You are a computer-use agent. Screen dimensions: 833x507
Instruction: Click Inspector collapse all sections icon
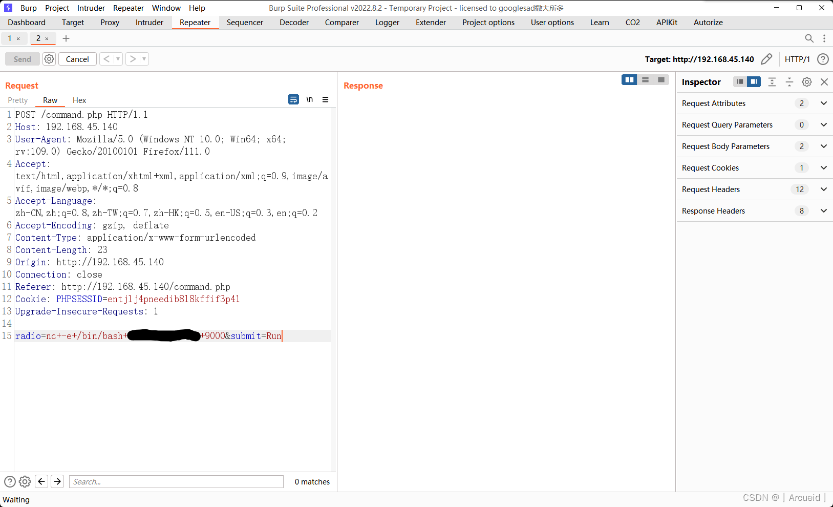(789, 81)
